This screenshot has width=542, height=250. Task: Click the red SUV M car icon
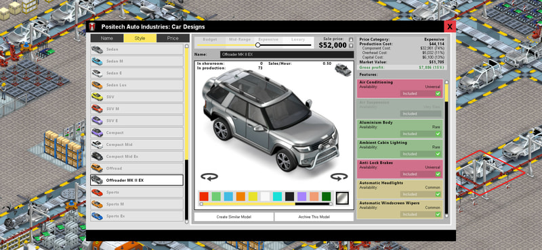(x=97, y=109)
